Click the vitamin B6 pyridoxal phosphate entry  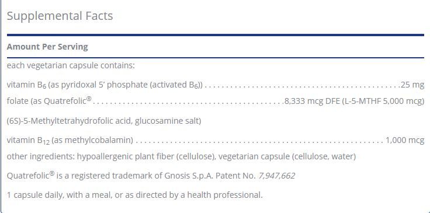click(x=105, y=85)
